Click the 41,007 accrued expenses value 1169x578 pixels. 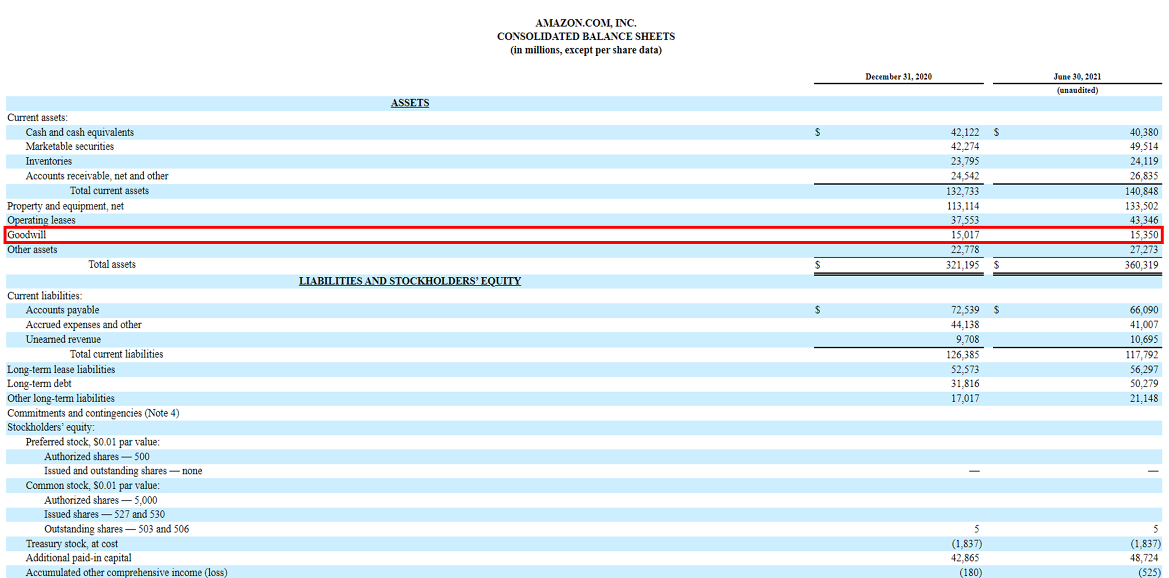pyautogui.click(x=1144, y=325)
